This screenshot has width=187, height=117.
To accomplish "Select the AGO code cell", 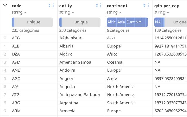I will (16, 79).
